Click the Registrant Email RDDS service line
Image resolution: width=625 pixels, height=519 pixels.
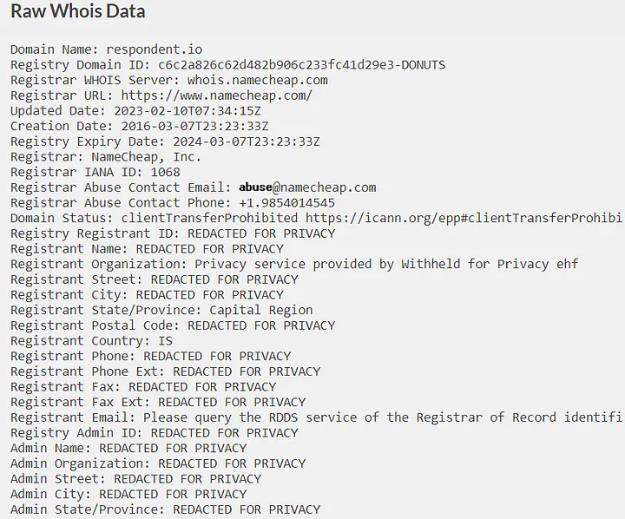pyautogui.click(x=316, y=417)
